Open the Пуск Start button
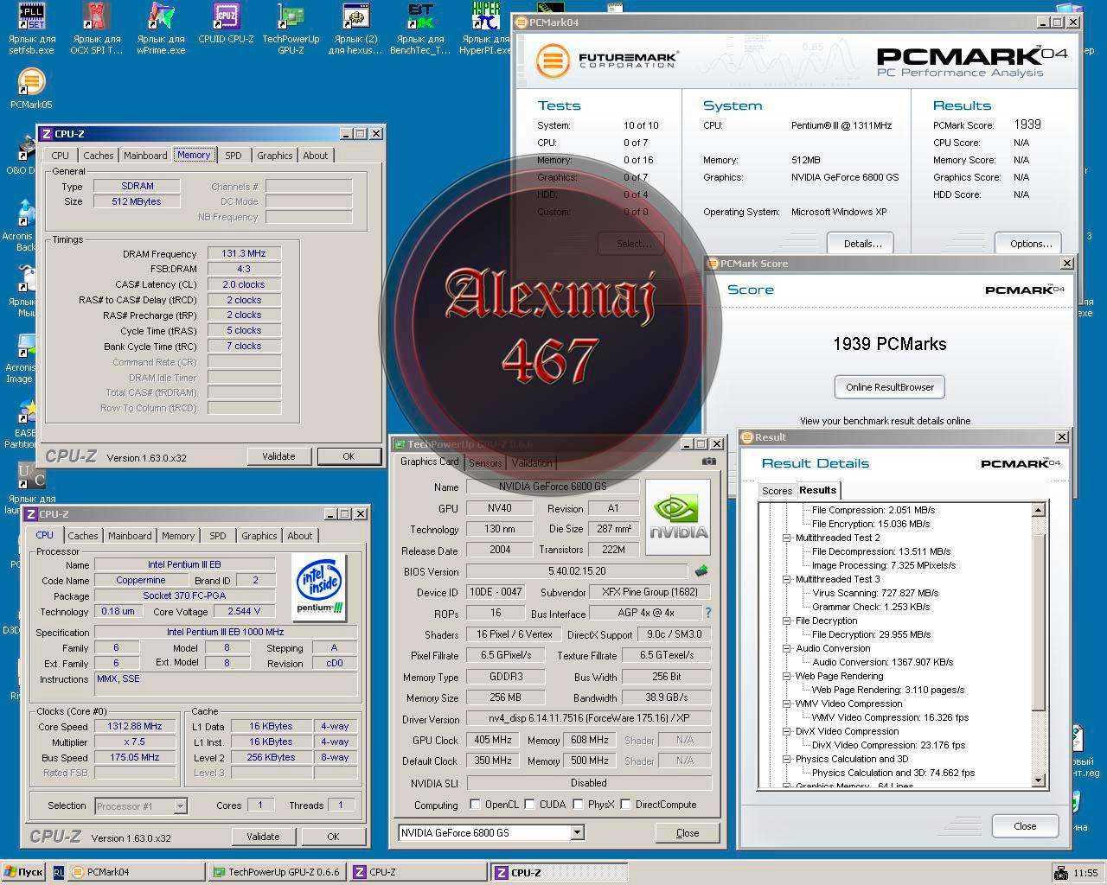 [x=24, y=872]
